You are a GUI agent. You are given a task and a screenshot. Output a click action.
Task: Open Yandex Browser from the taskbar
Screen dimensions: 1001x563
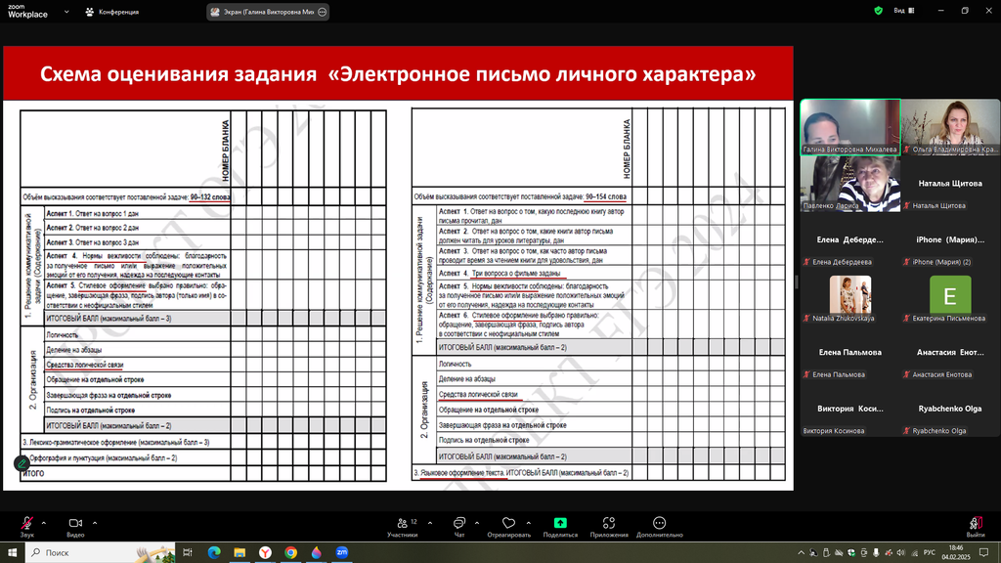pos(265,552)
